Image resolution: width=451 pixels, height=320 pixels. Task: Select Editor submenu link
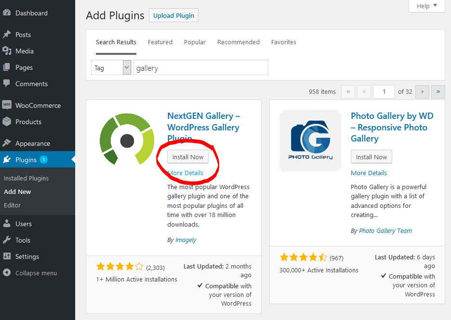(12, 205)
